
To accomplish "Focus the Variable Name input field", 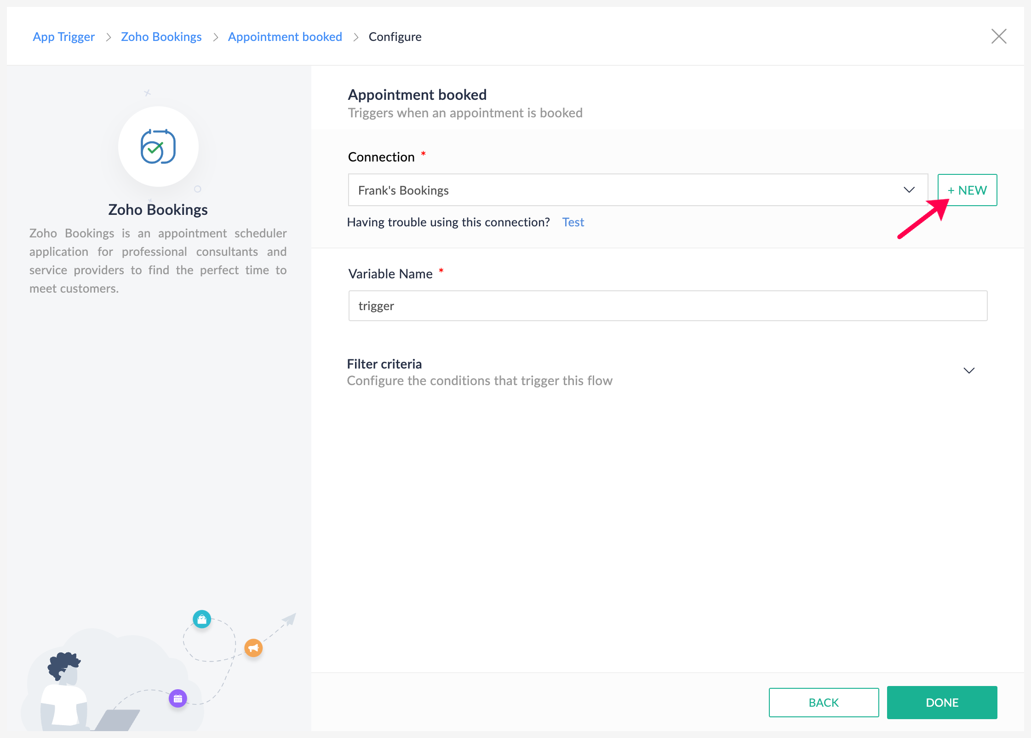I will (x=667, y=306).
